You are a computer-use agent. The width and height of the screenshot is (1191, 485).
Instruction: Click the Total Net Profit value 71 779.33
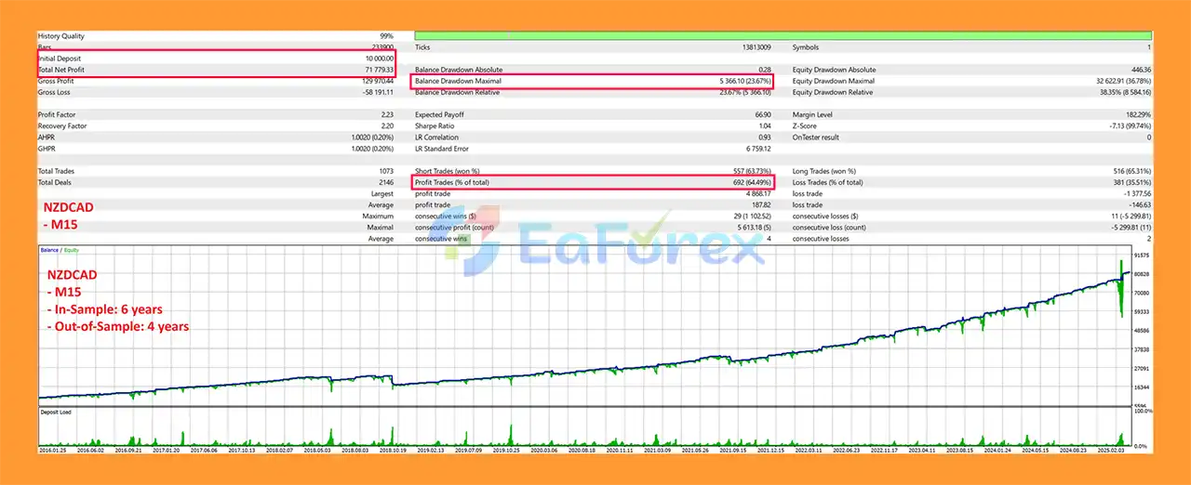375,70
